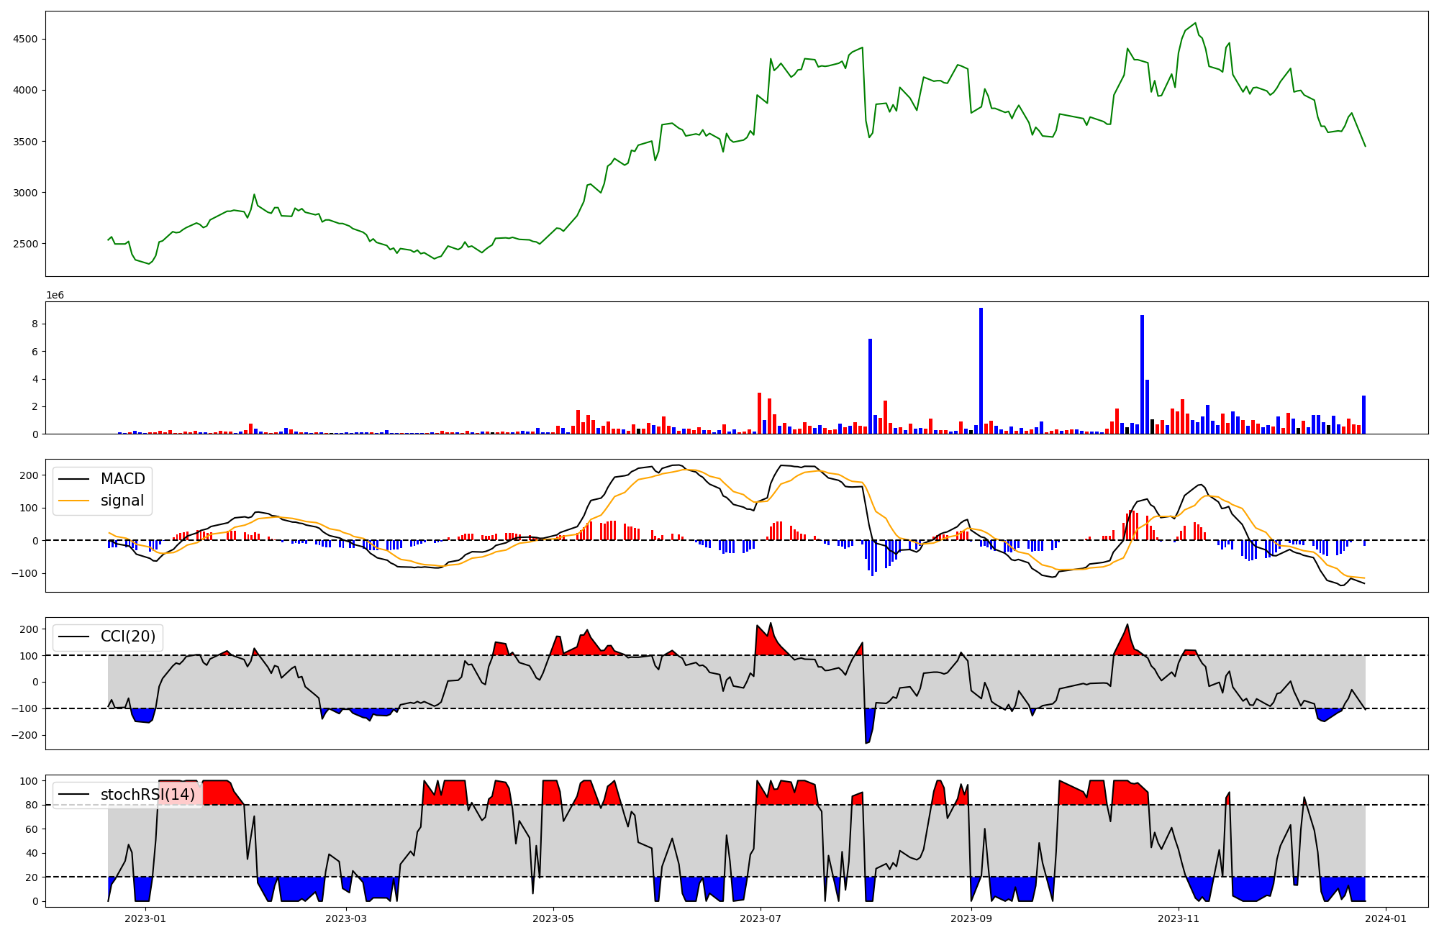Click the 2500 price axis label
This screenshot has height=935, width=1439.
tap(25, 244)
